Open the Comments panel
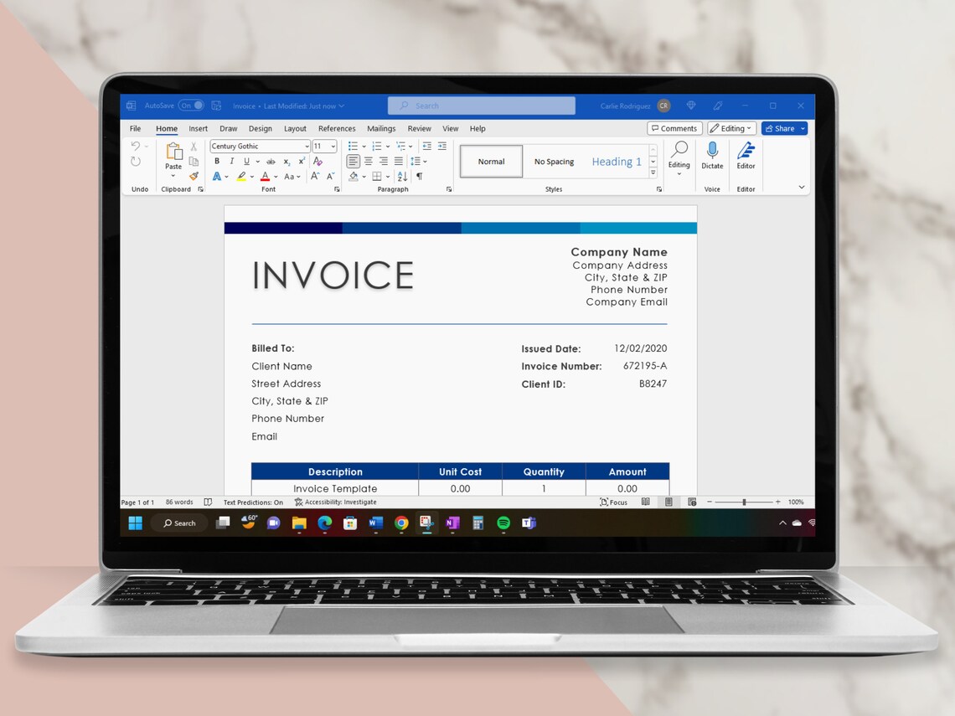This screenshot has width=955, height=716. coord(674,127)
